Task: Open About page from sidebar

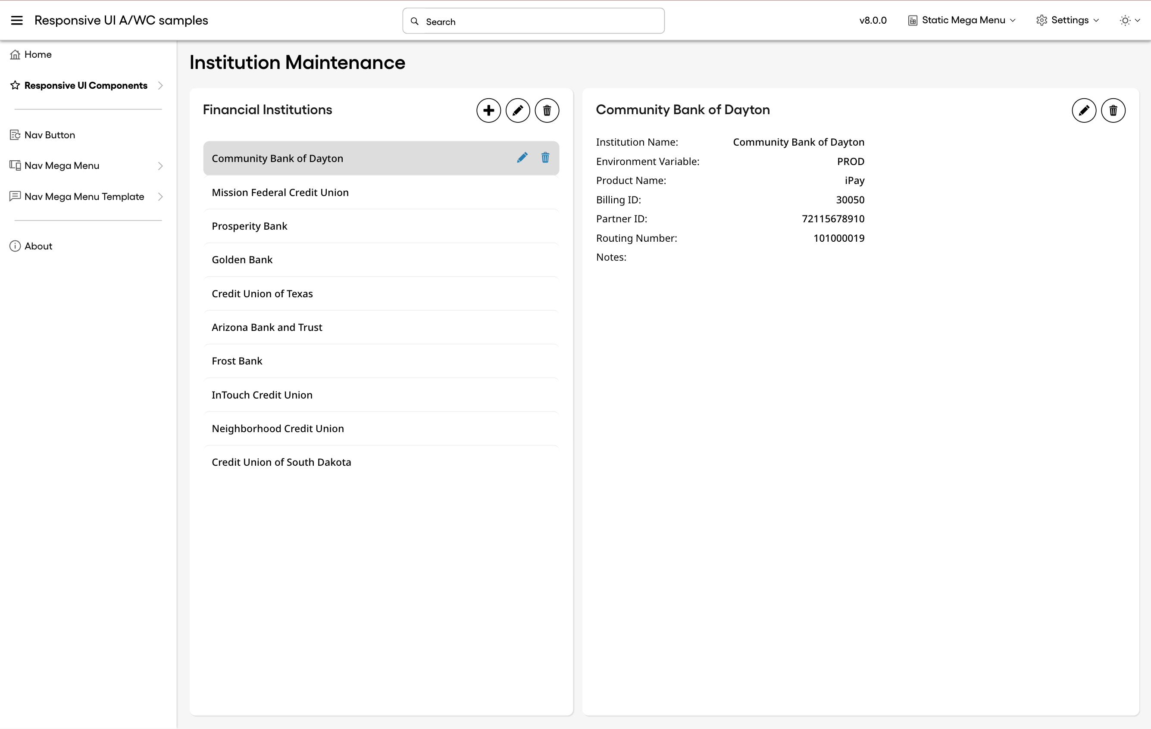Action: [38, 246]
